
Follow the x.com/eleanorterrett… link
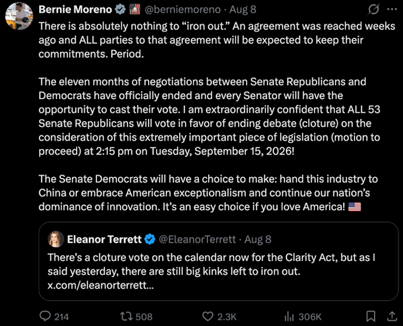(101, 285)
